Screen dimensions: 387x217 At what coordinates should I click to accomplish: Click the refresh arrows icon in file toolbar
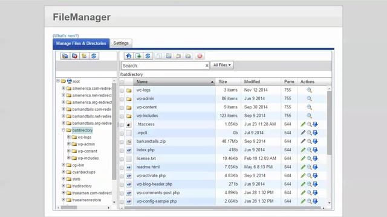(x=148, y=56)
